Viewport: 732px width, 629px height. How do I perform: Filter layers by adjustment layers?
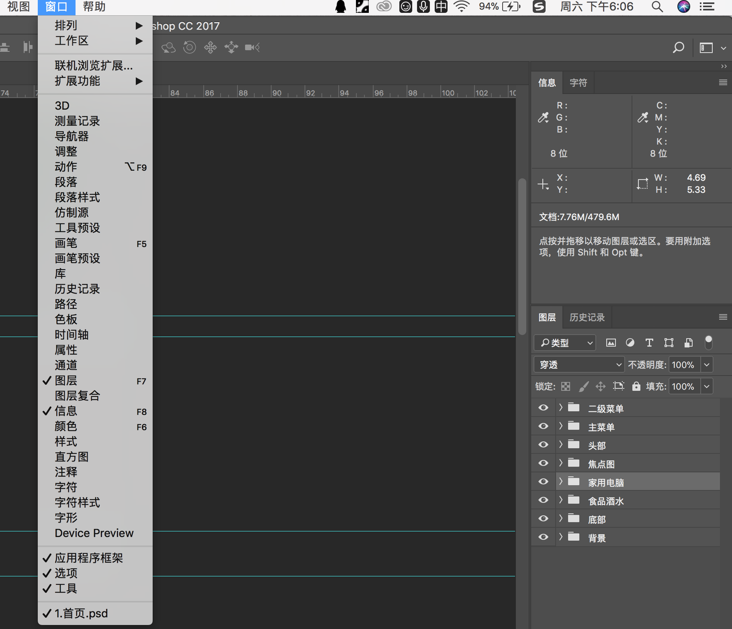click(x=630, y=343)
